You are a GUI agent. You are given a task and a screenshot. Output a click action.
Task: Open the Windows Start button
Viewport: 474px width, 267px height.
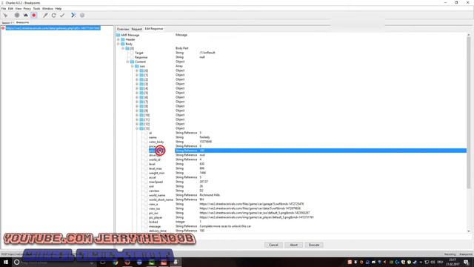[x=6, y=262]
